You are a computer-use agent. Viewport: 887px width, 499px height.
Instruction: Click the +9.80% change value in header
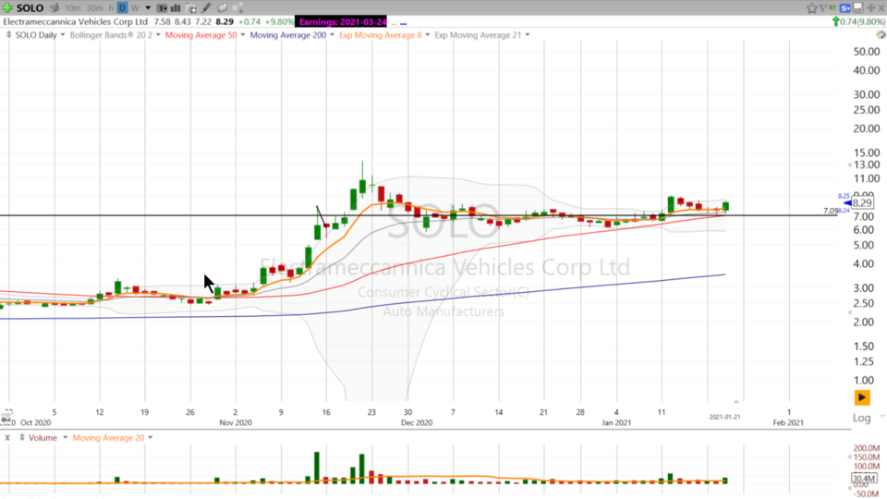[278, 21]
